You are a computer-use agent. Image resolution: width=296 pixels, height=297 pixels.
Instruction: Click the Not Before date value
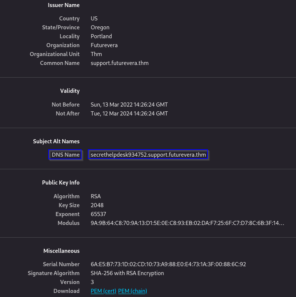[x=129, y=105]
